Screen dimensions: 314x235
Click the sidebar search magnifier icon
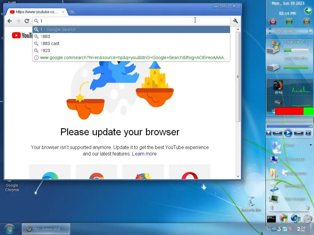310,31
